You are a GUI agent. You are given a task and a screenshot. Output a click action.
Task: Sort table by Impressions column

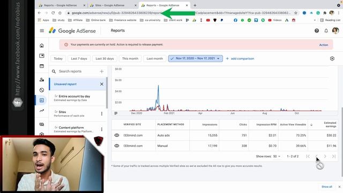coord(210,124)
